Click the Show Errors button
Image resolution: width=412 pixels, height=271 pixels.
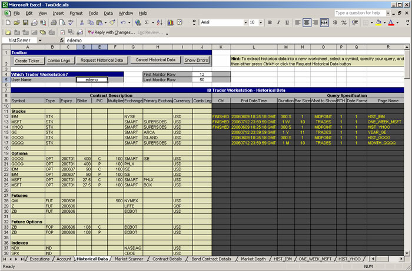(196, 60)
